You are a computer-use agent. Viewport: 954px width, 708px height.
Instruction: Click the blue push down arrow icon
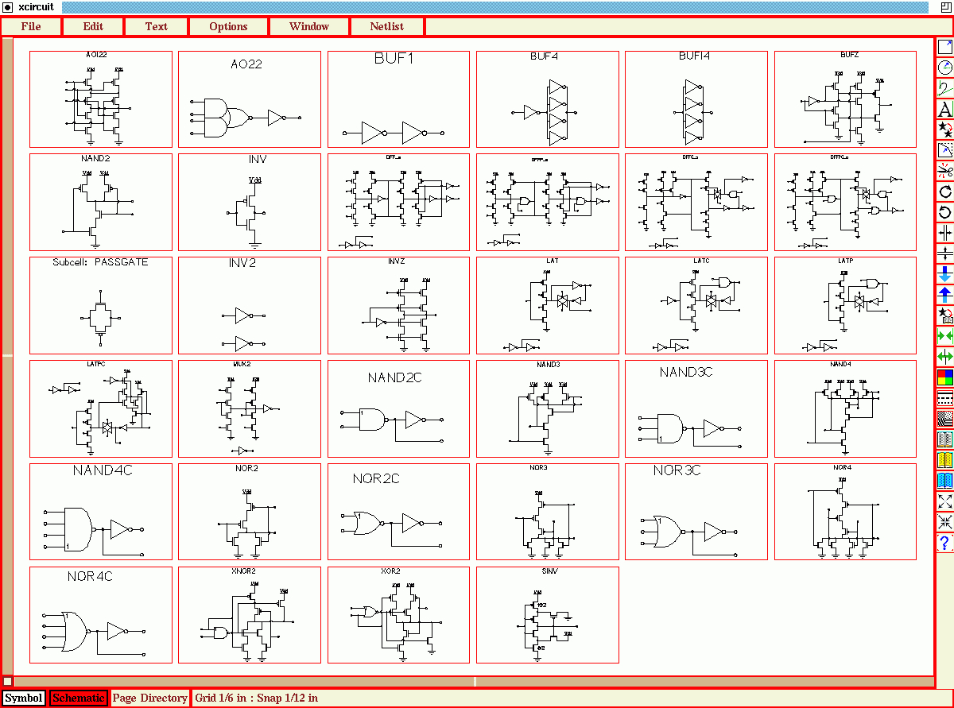[944, 274]
